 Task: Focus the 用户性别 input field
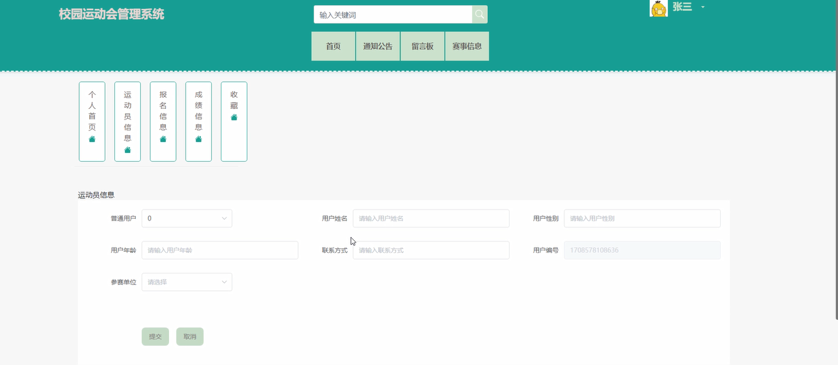[x=642, y=218]
